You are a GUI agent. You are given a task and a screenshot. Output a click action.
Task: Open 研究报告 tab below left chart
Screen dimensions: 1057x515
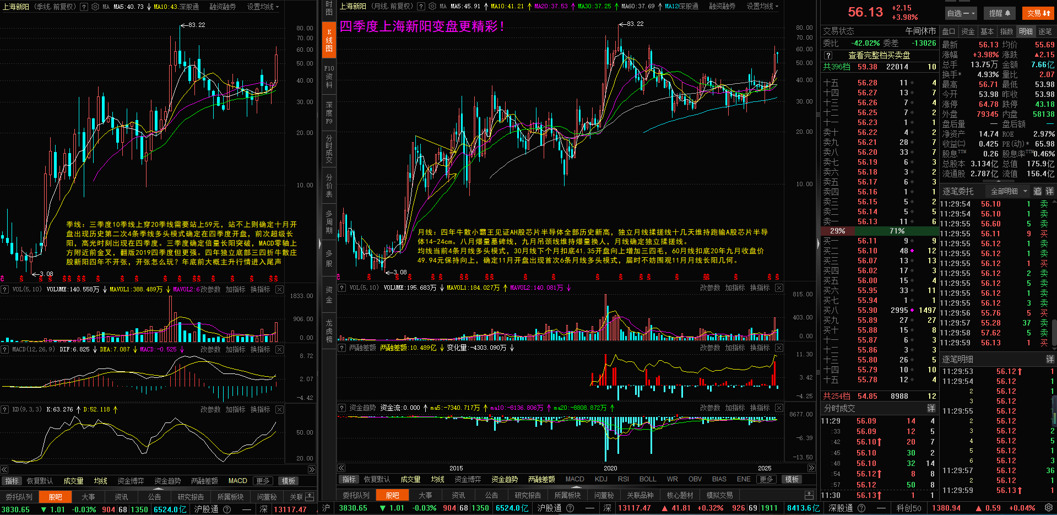click(191, 497)
